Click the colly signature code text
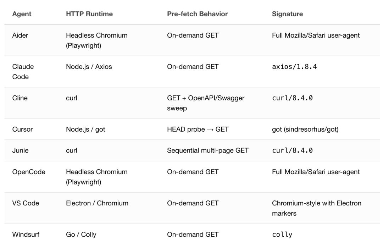This screenshot has width=383, height=248. coord(282,235)
